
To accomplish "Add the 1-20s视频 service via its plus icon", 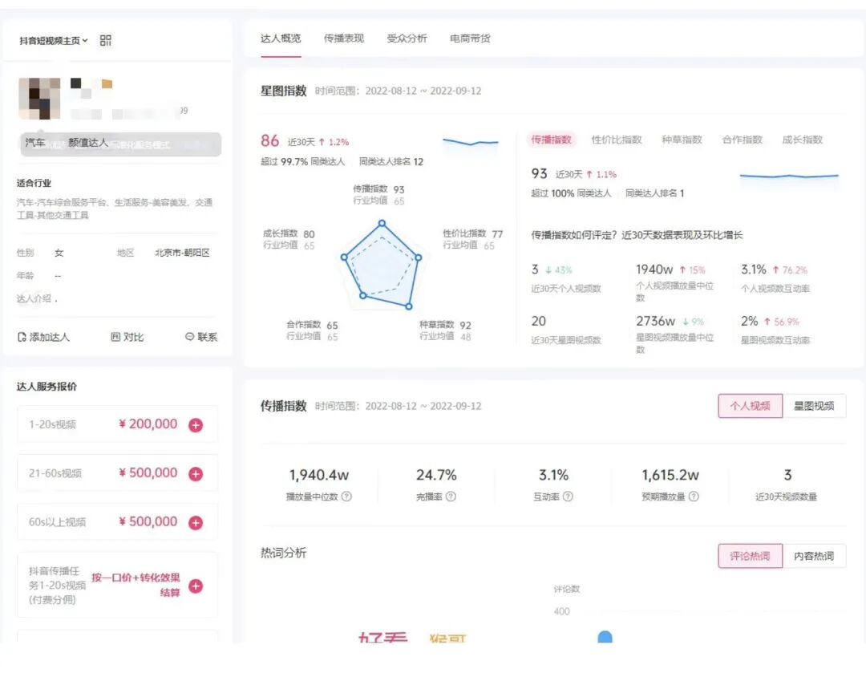I will (x=196, y=425).
